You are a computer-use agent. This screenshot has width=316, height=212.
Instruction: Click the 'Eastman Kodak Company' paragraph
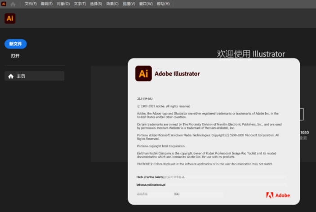tap(207, 155)
